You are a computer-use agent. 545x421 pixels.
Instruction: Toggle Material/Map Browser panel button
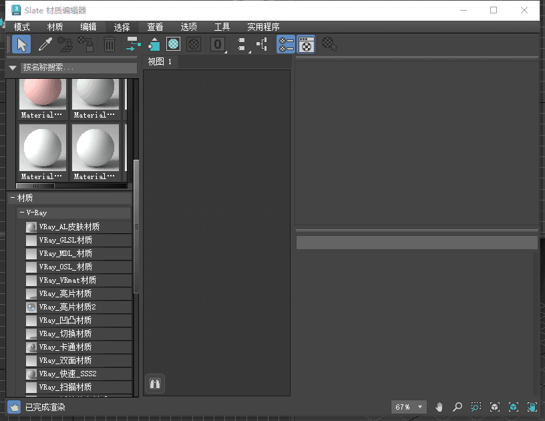(x=286, y=45)
